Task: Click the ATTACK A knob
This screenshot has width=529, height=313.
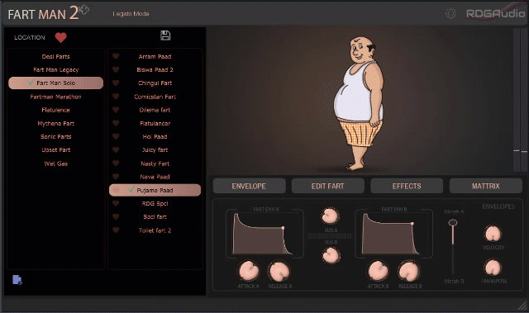Action: click(x=249, y=271)
